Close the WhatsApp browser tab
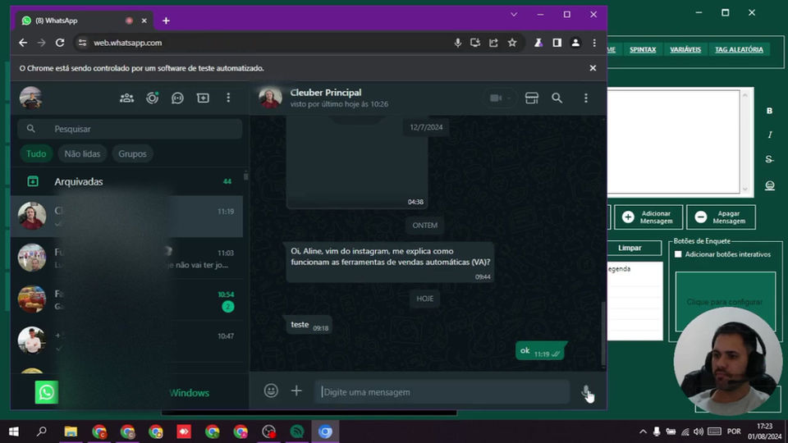Viewport: 788px width, 443px height. (x=144, y=21)
